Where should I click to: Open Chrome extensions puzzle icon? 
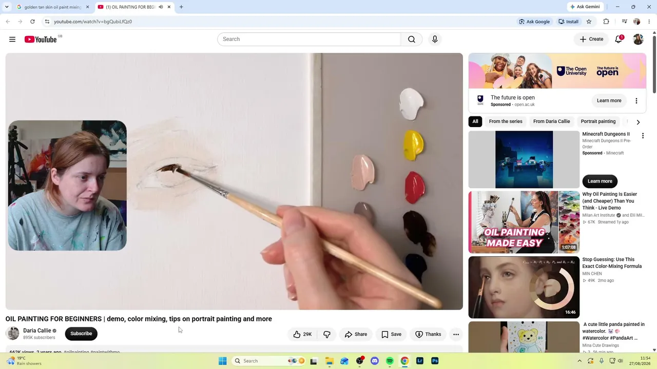tap(606, 22)
